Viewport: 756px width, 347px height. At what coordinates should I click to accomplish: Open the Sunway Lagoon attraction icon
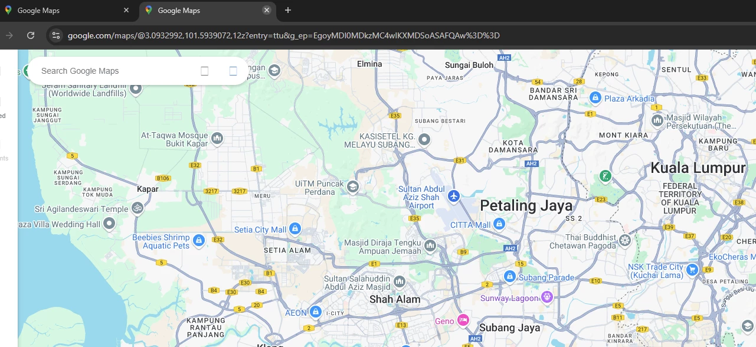click(x=547, y=297)
